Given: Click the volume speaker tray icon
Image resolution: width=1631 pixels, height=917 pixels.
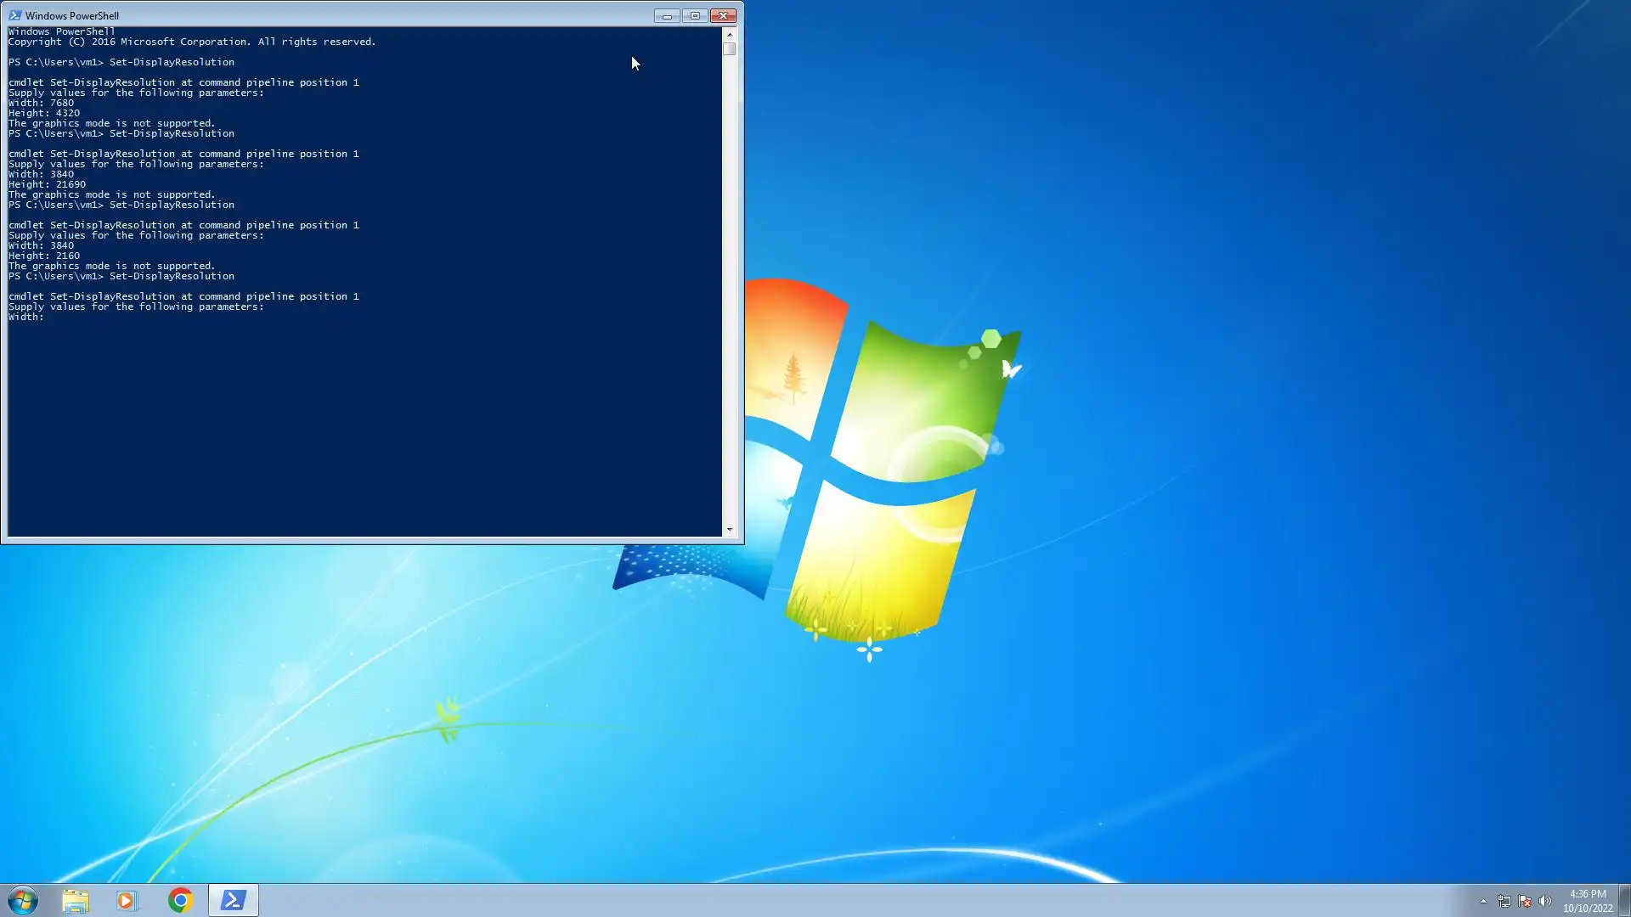Looking at the screenshot, I should 1544,901.
